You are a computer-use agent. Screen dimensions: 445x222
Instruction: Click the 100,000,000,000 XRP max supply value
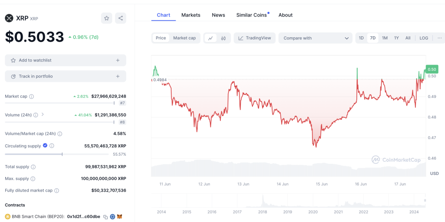click(103, 179)
